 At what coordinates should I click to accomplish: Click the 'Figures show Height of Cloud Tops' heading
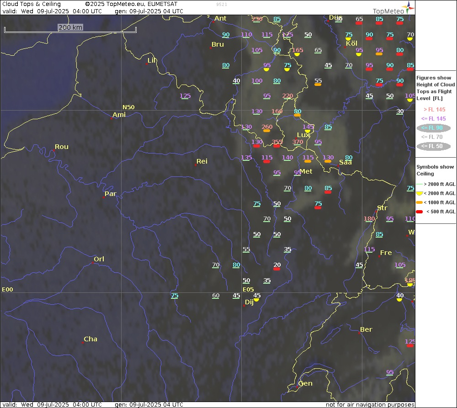click(x=436, y=88)
